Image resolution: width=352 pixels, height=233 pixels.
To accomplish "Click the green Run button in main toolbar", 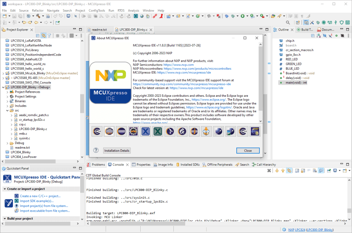I will (x=243, y=16).
